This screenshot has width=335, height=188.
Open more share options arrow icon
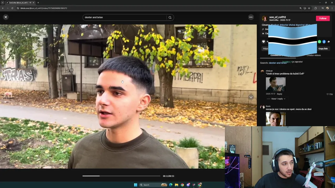[x=329, y=42]
